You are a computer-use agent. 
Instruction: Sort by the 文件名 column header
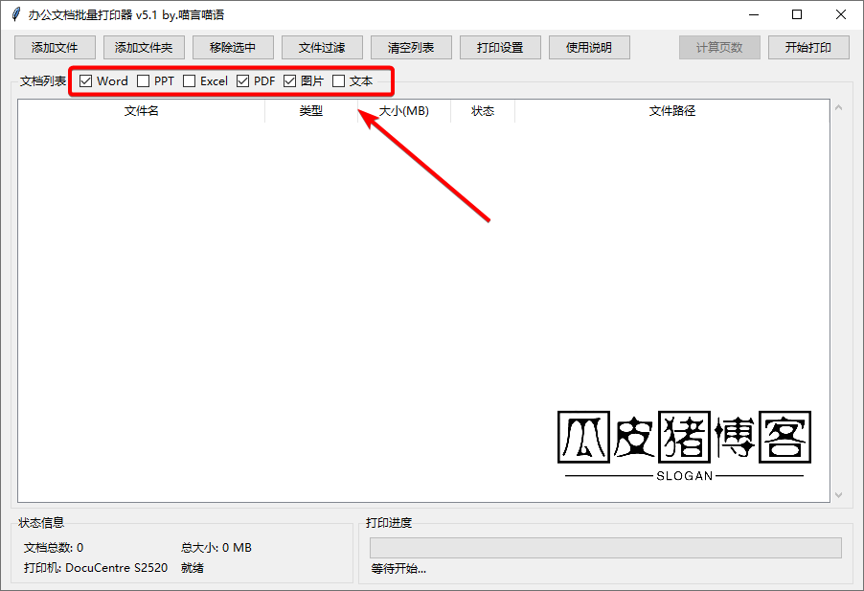pos(142,111)
